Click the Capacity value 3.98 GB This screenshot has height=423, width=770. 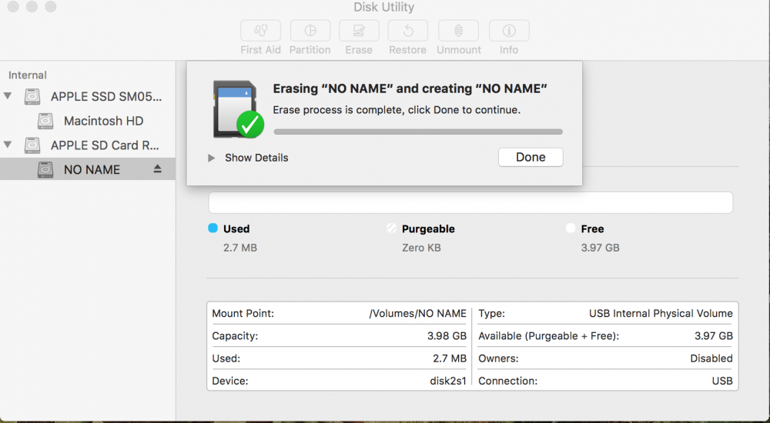click(447, 335)
